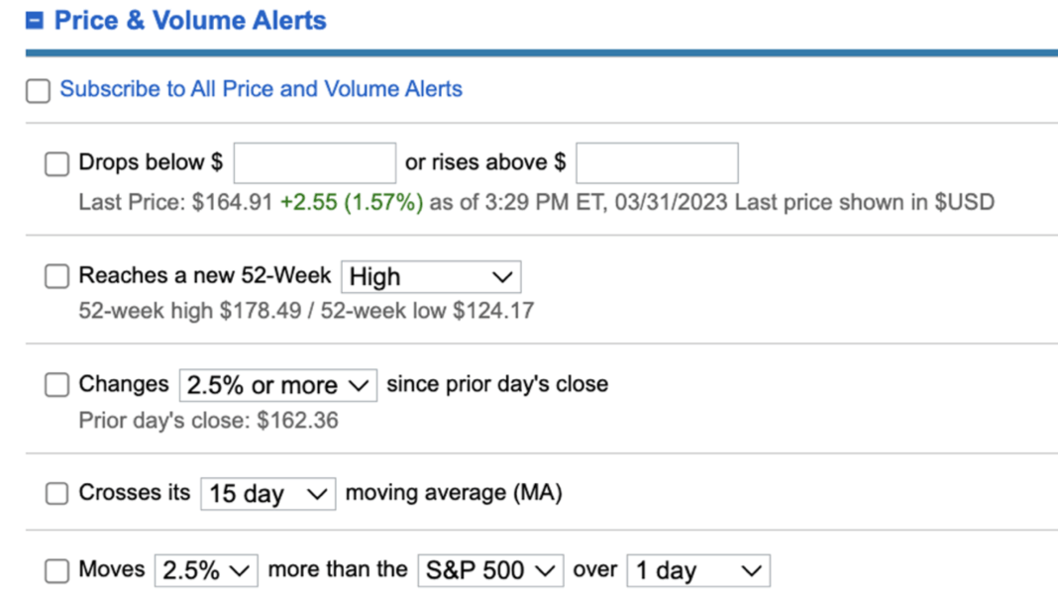Image resolution: width=1058 pixels, height=594 pixels.
Task: Focus the Drops below $ price field
Action: point(314,163)
